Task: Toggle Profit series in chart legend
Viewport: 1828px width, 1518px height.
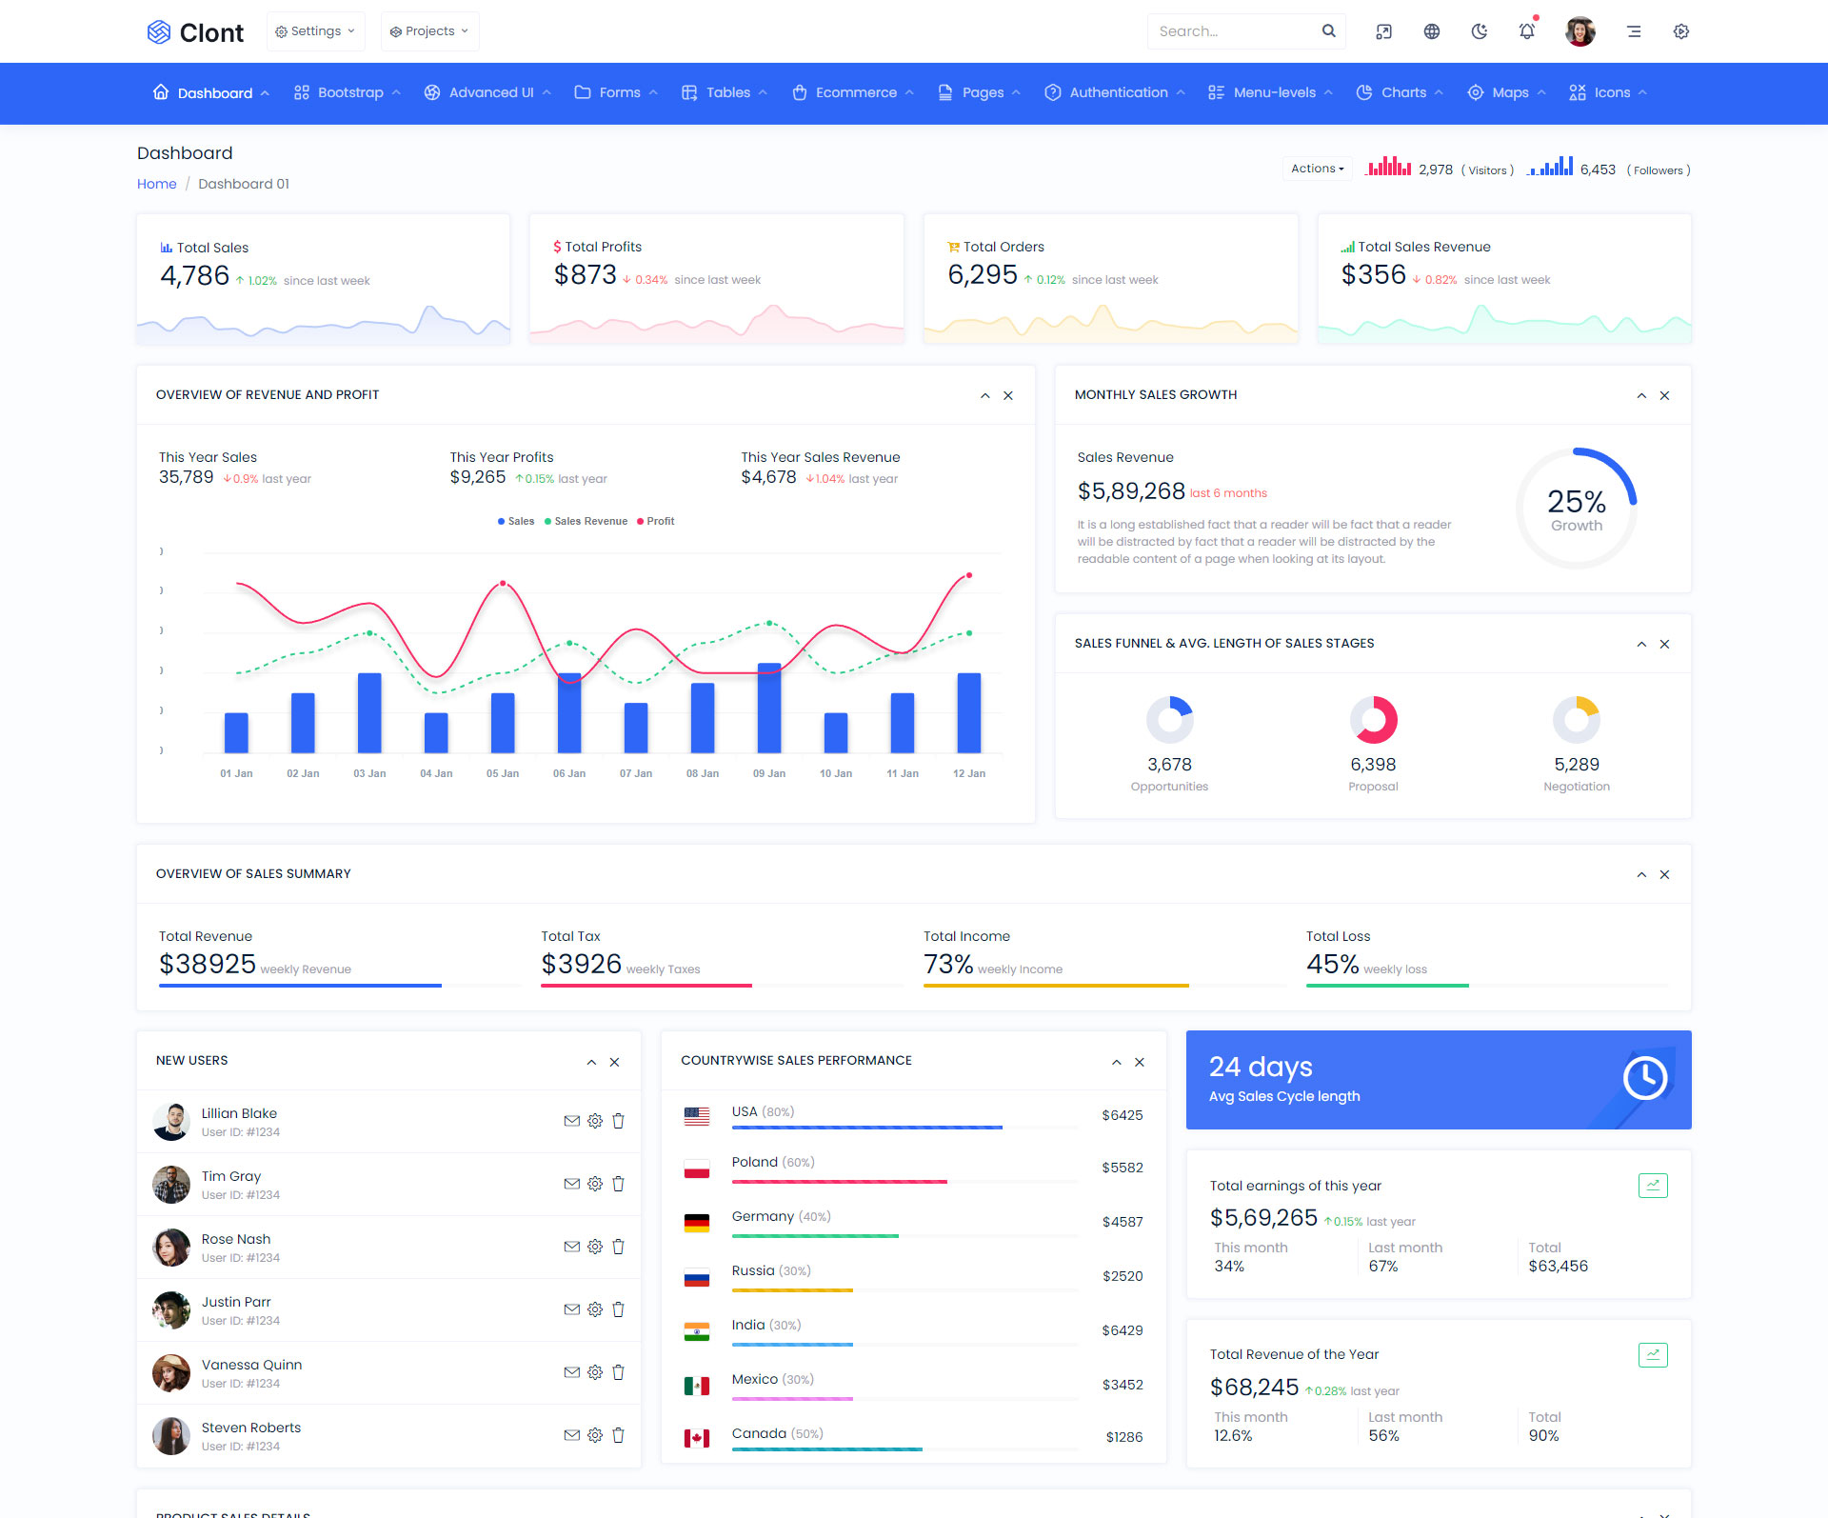Action: click(x=655, y=521)
